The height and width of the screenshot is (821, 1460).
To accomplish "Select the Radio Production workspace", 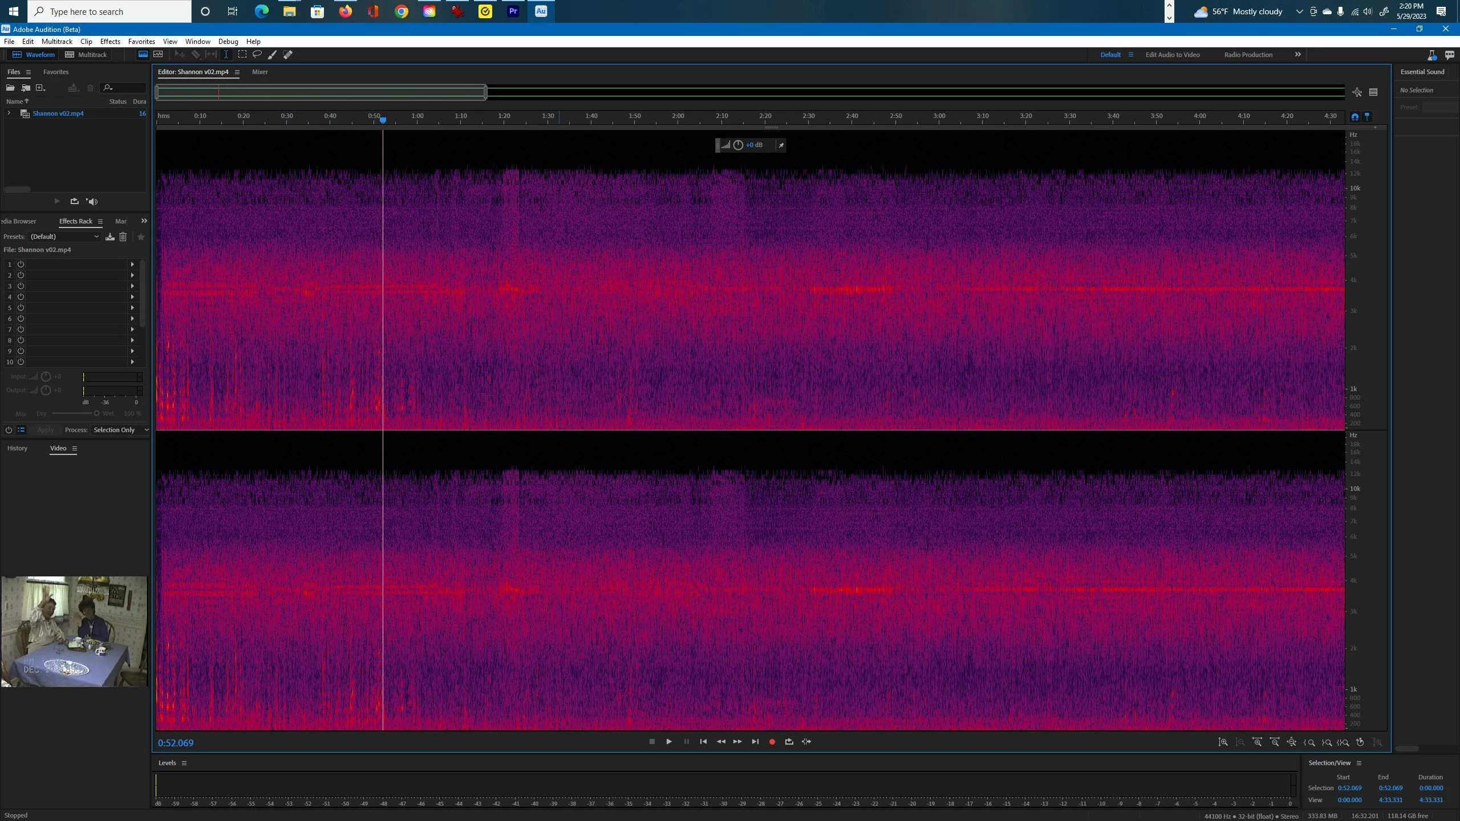I will (1248, 55).
